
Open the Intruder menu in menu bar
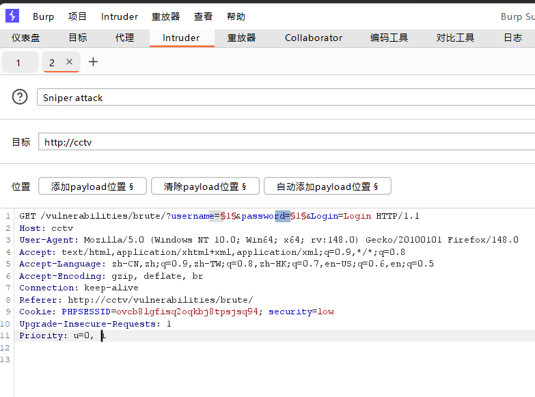(120, 16)
